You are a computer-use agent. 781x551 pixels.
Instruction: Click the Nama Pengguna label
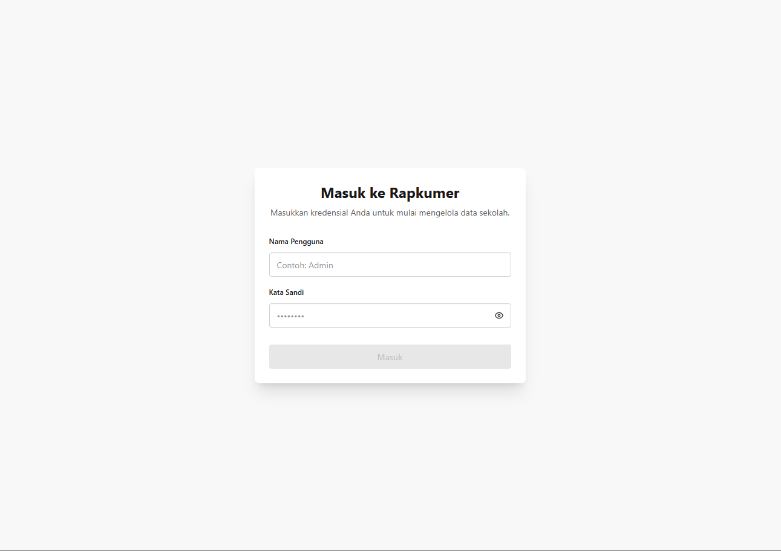pyautogui.click(x=296, y=241)
